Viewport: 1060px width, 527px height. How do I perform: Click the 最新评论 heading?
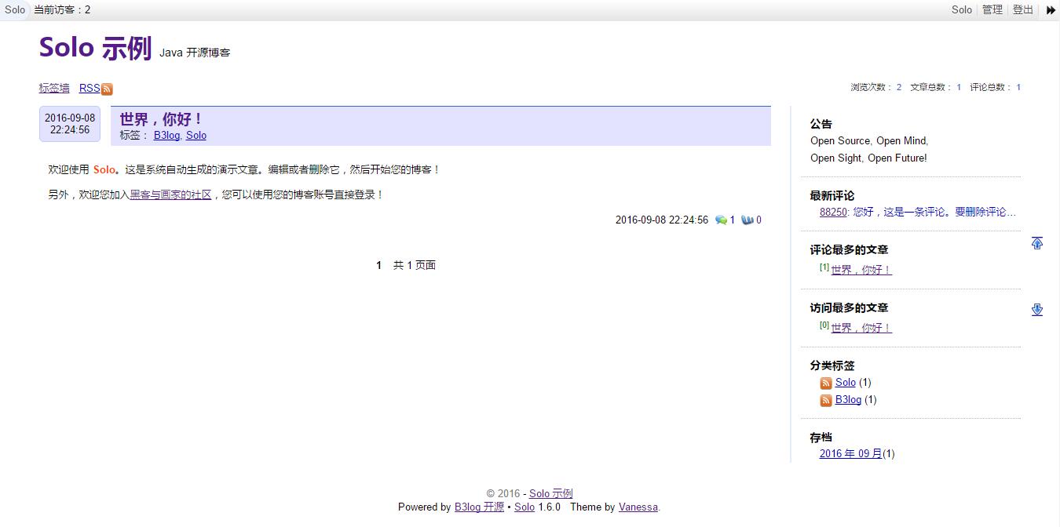832,195
